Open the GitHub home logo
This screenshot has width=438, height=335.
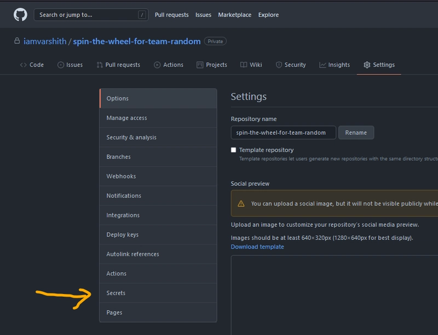click(x=20, y=15)
